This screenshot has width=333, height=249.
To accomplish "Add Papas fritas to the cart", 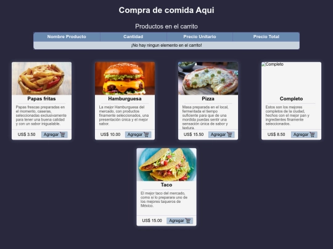I will tap(54, 135).
